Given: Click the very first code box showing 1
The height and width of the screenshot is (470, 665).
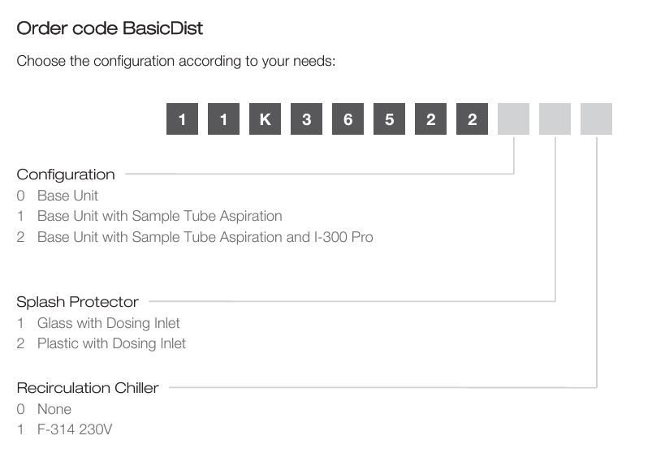Looking at the screenshot, I should 182,119.
